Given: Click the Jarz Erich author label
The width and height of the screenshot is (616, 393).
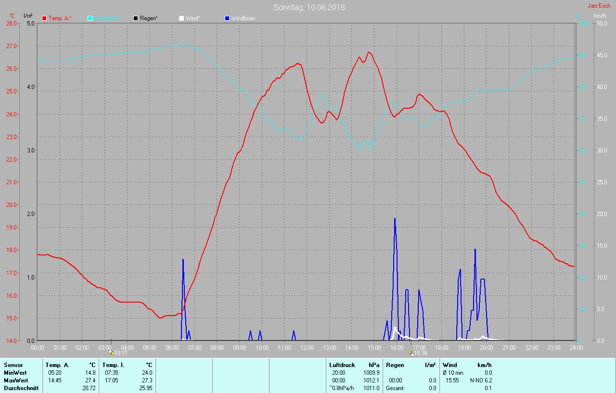Looking at the screenshot, I should pyautogui.click(x=599, y=6).
